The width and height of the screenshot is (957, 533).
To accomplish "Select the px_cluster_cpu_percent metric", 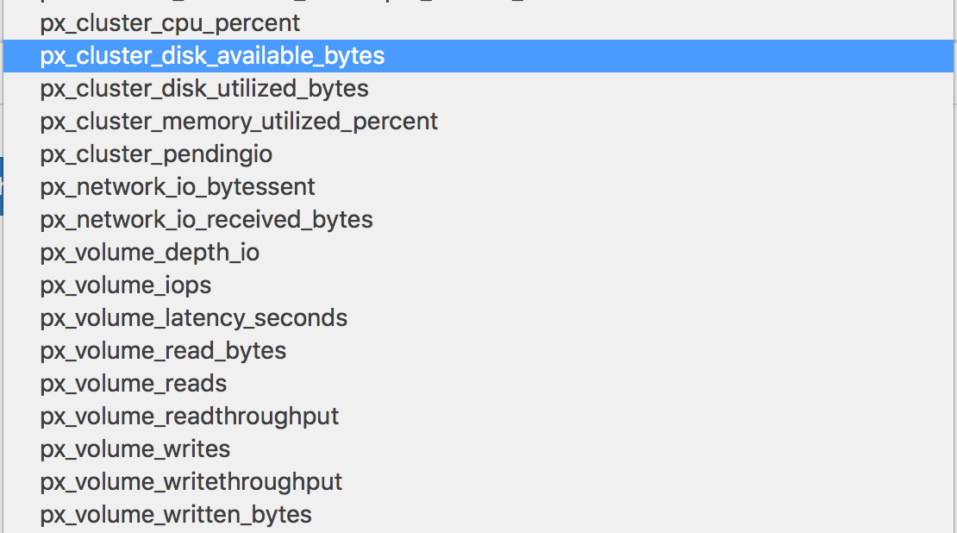I will point(170,22).
